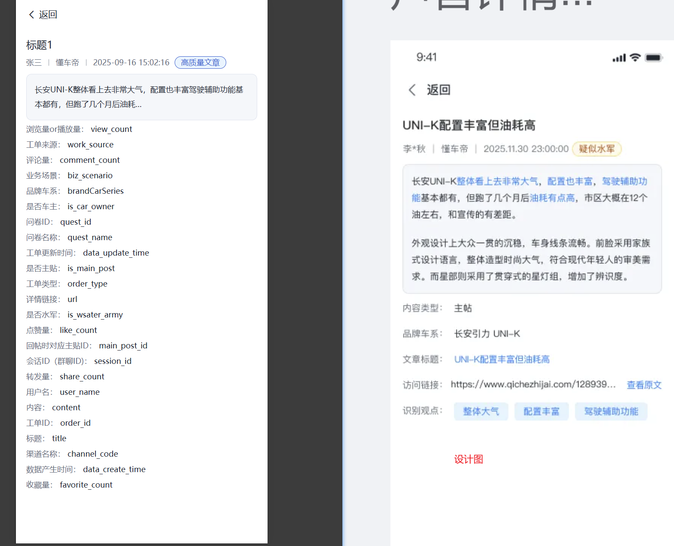This screenshot has width=674, height=546.
Task: Click the paragraph starting with 外观设计上
Action: click(531, 260)
